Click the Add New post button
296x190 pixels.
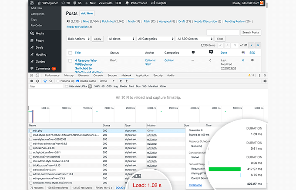[87, 14]
